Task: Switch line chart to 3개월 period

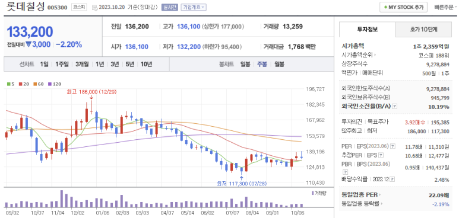Action: (82, 65)
